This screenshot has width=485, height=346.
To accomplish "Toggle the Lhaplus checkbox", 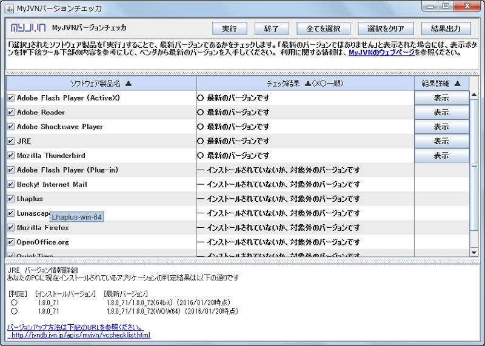I will coord(11,199).
